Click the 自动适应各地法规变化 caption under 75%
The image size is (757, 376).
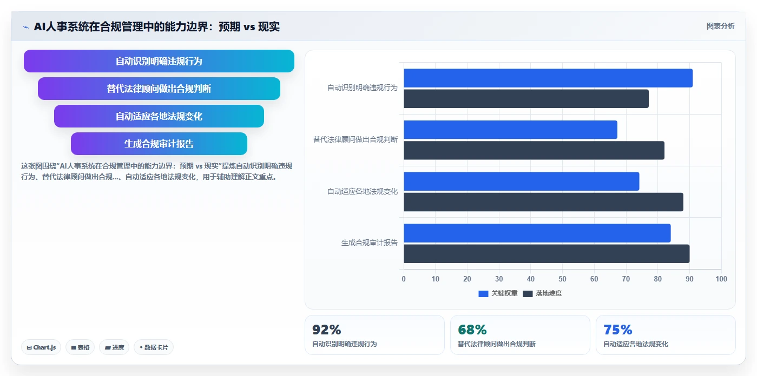point(636,344)
